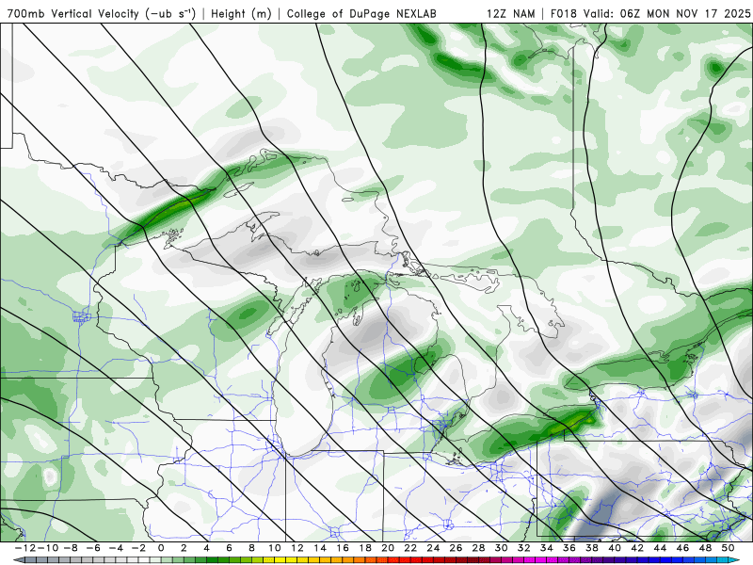Image resolution: width=753 pixels, height=565 pixels.
Task: Click the 18 label on the color scale
Action: click(365, 548)
